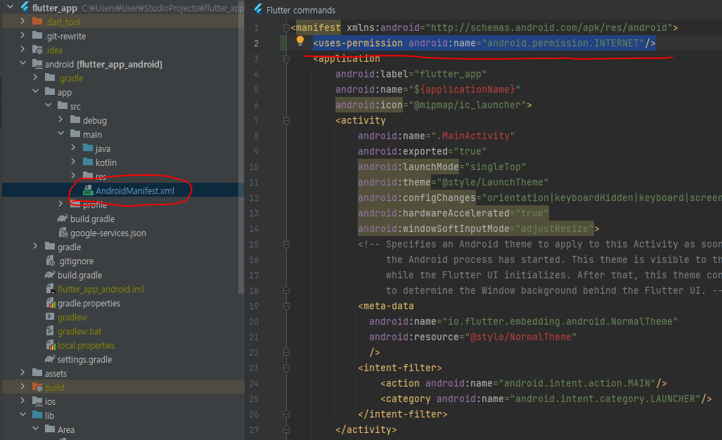The height and width of the screenshot is (440, 722).
Task: Fold the meta-data tag at line 19
Action: [x=286, y=306]
